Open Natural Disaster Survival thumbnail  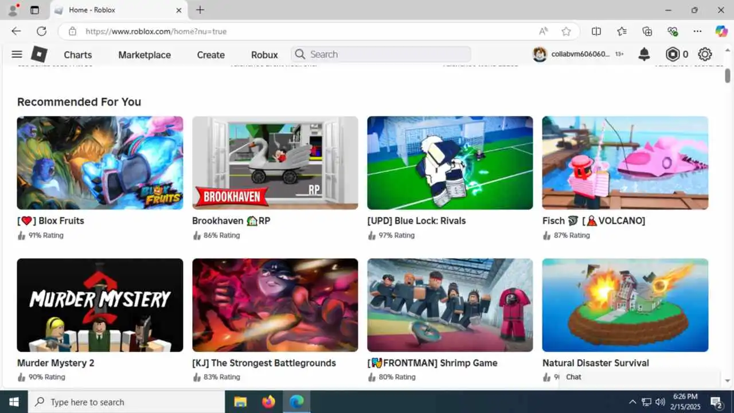coord(625,305)
